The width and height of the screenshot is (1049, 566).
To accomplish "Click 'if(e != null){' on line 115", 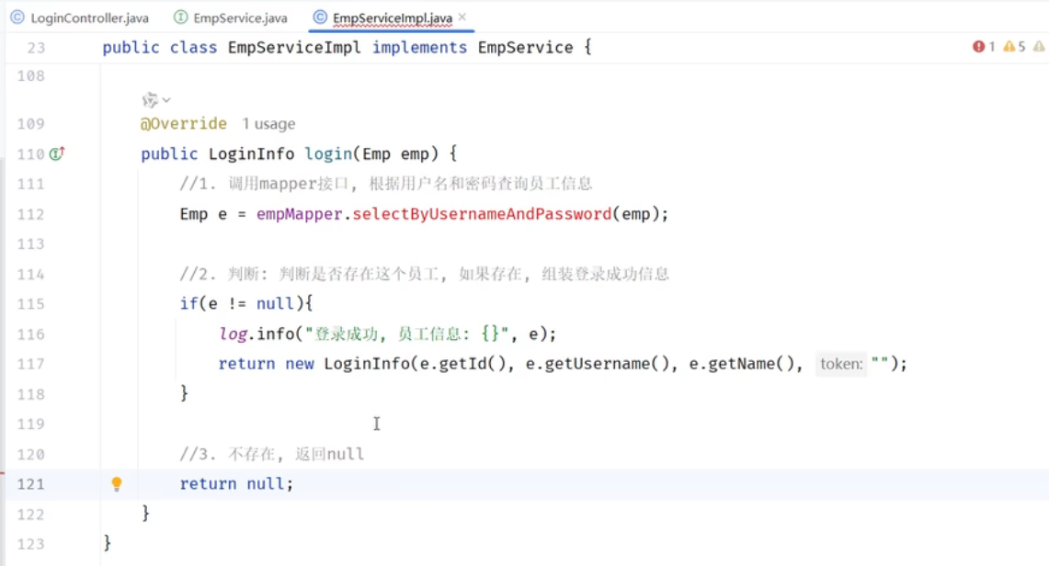I will [245, 303].
